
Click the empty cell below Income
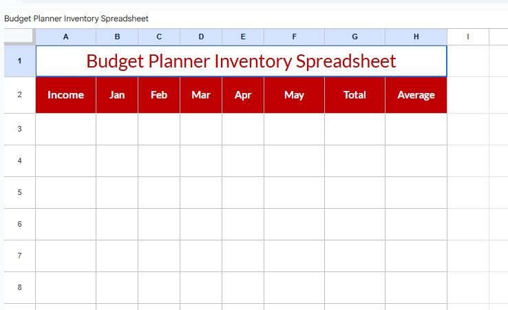65,129
